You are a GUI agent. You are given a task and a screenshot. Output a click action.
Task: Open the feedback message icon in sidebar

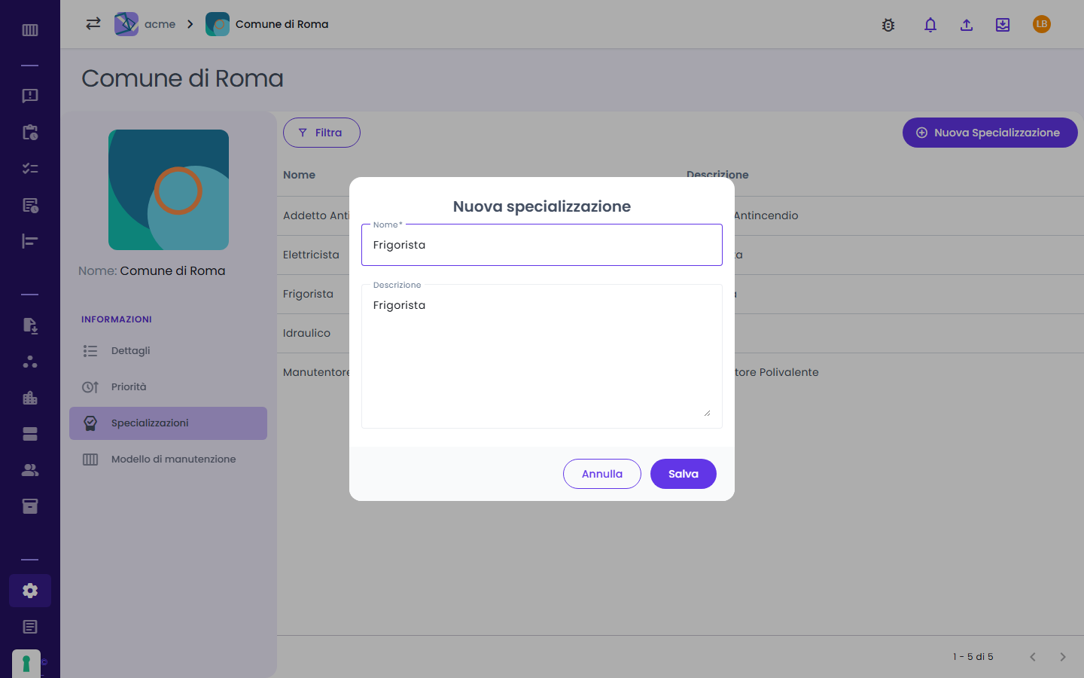point(30,96)
